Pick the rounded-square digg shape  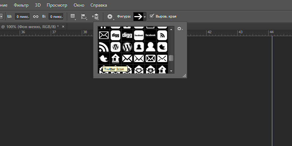click(115, 35)
